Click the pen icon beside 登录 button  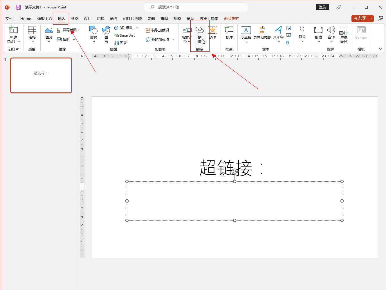(339, 7)
